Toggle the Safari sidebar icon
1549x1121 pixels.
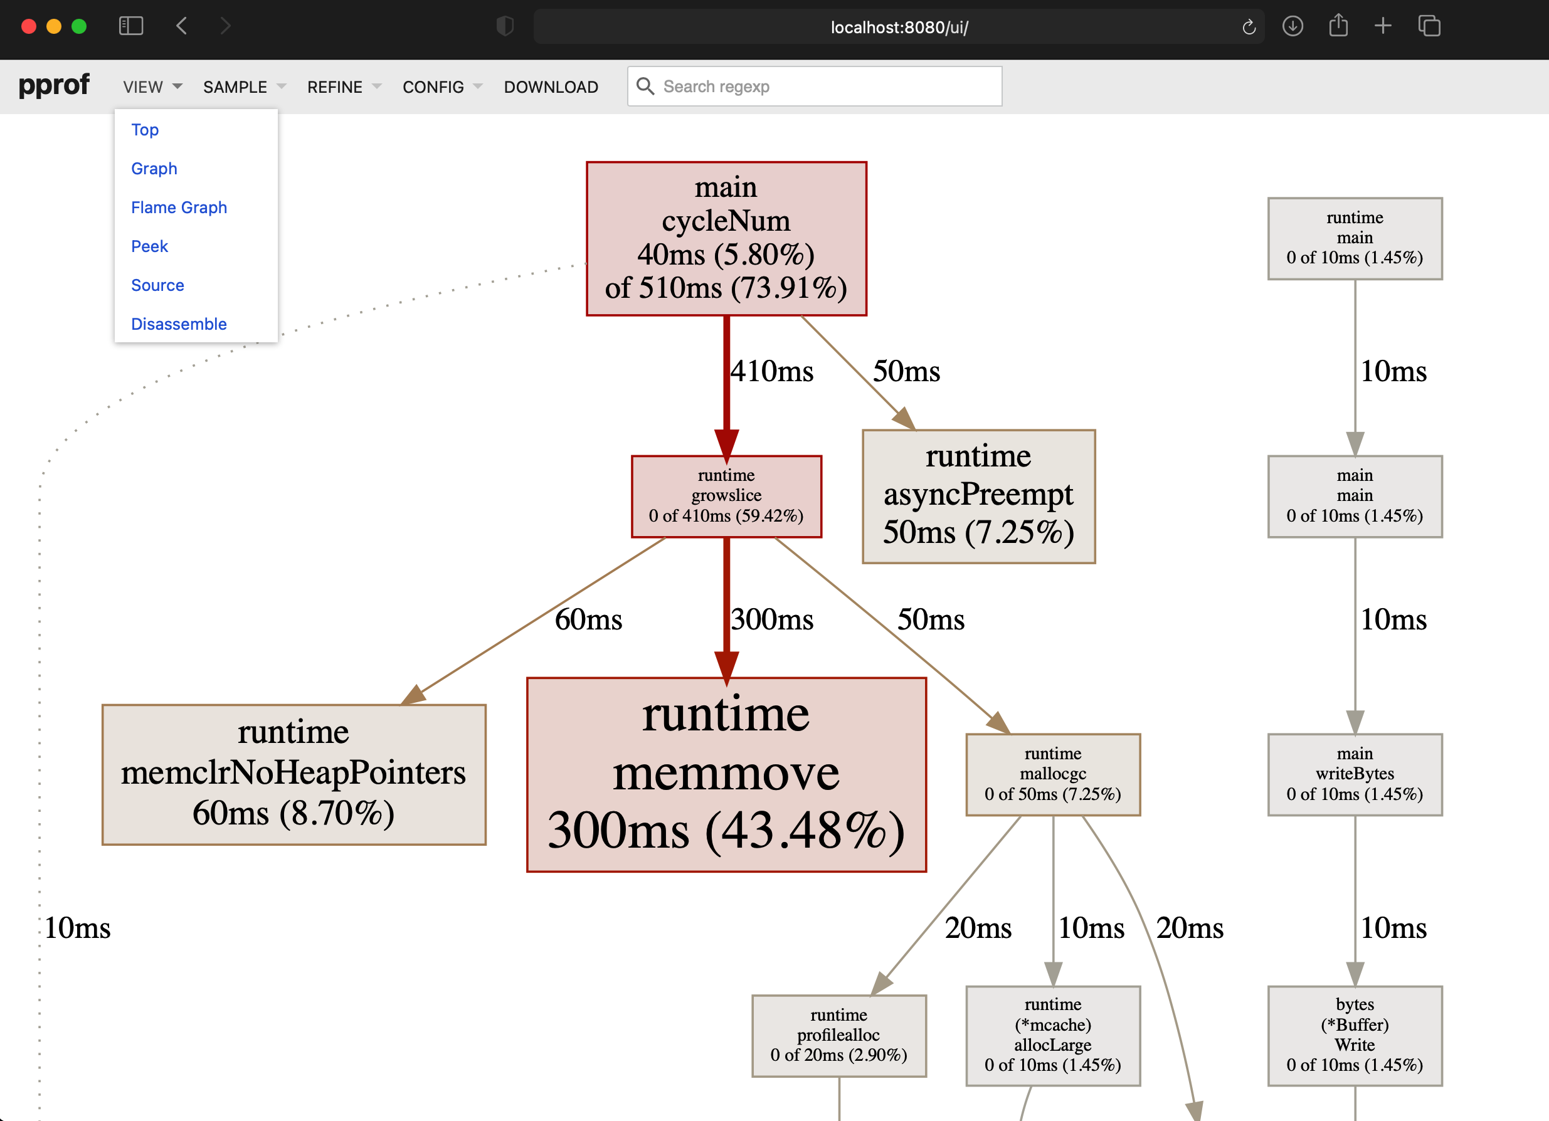(x=130, y=26)
